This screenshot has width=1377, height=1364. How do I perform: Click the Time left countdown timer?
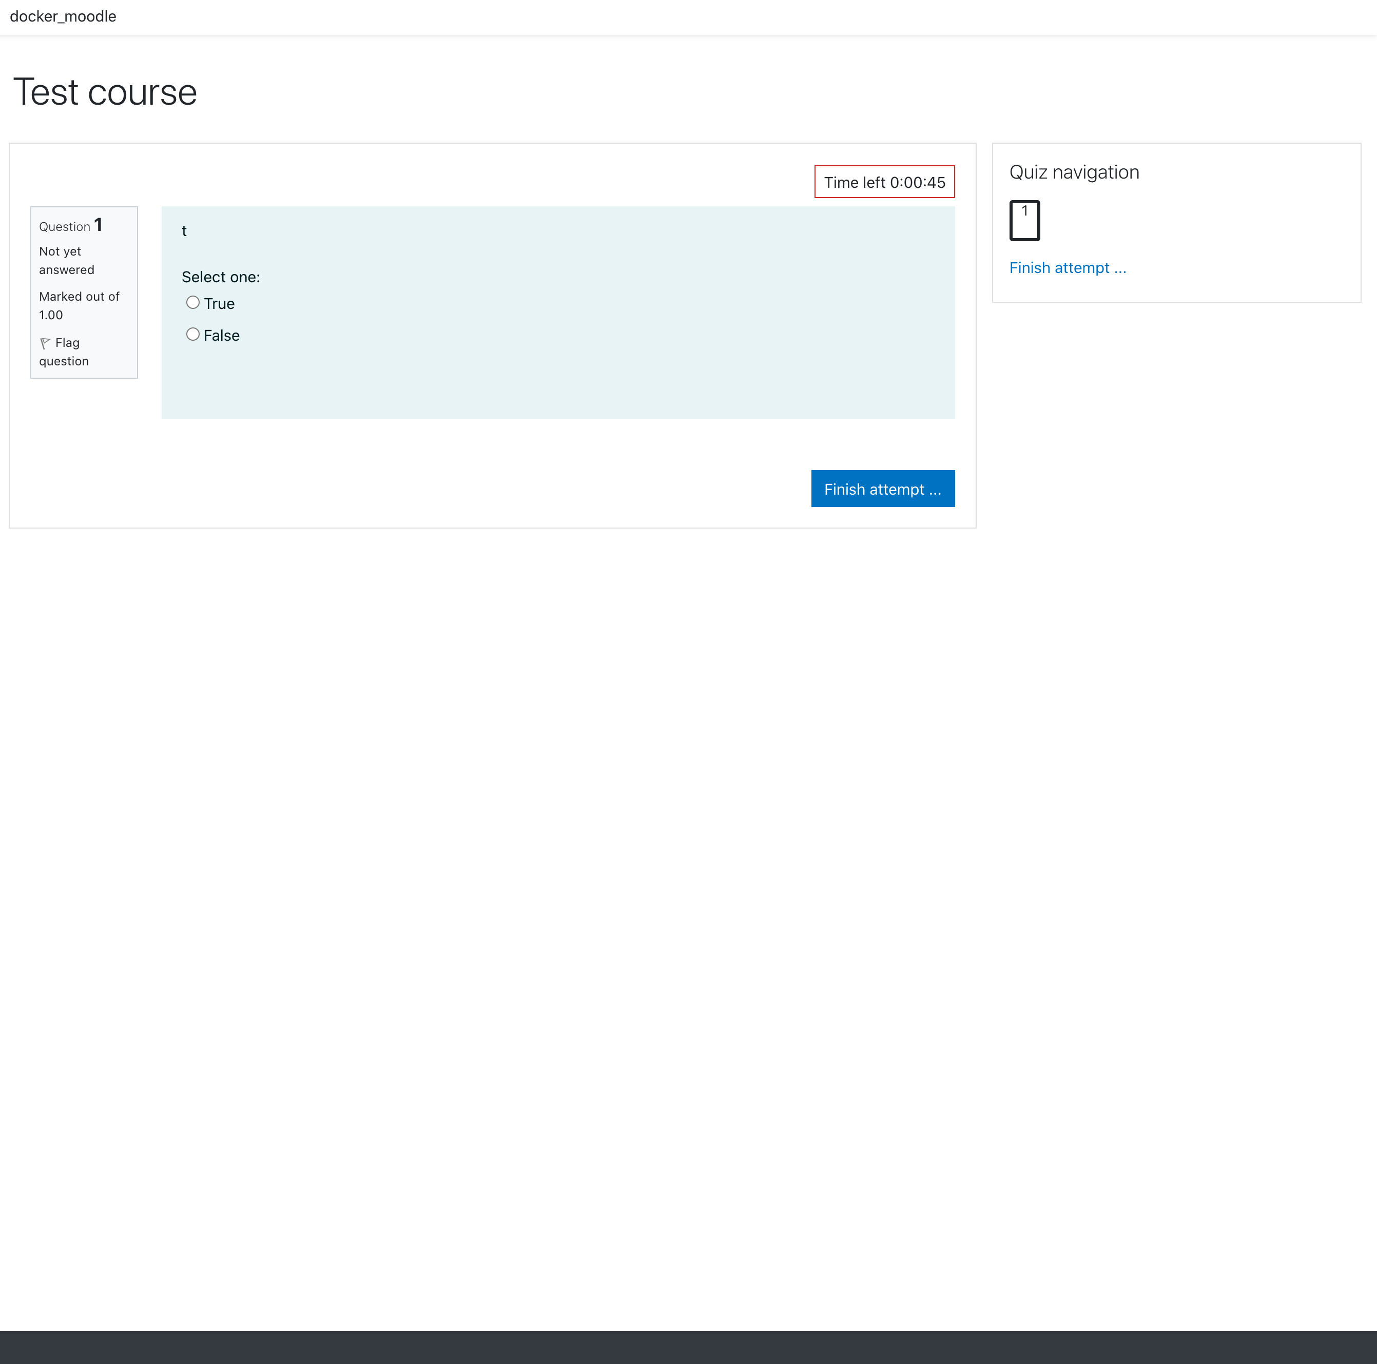pos(884,182)
